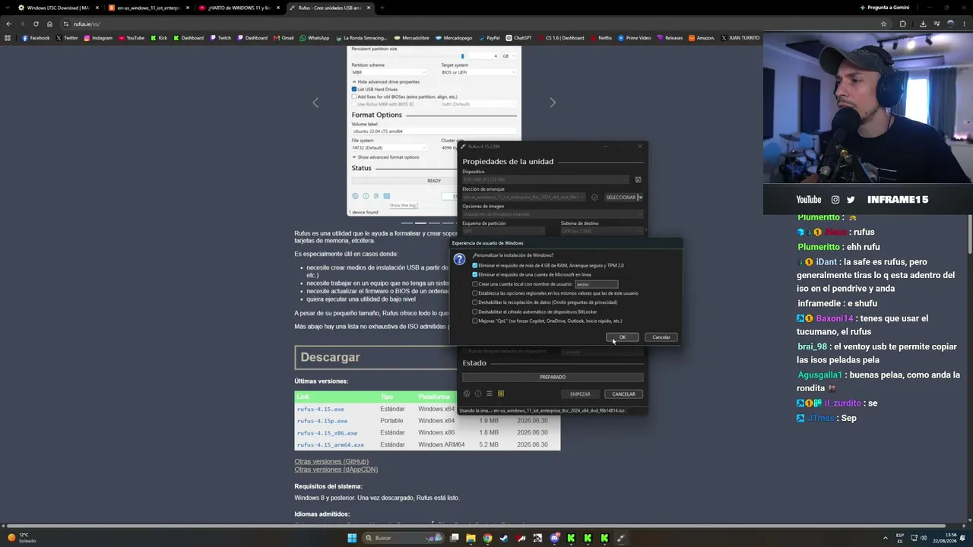Download rufus-4.15p.exe portable version
Screen dimensions: 973x547
click(322, 421)
